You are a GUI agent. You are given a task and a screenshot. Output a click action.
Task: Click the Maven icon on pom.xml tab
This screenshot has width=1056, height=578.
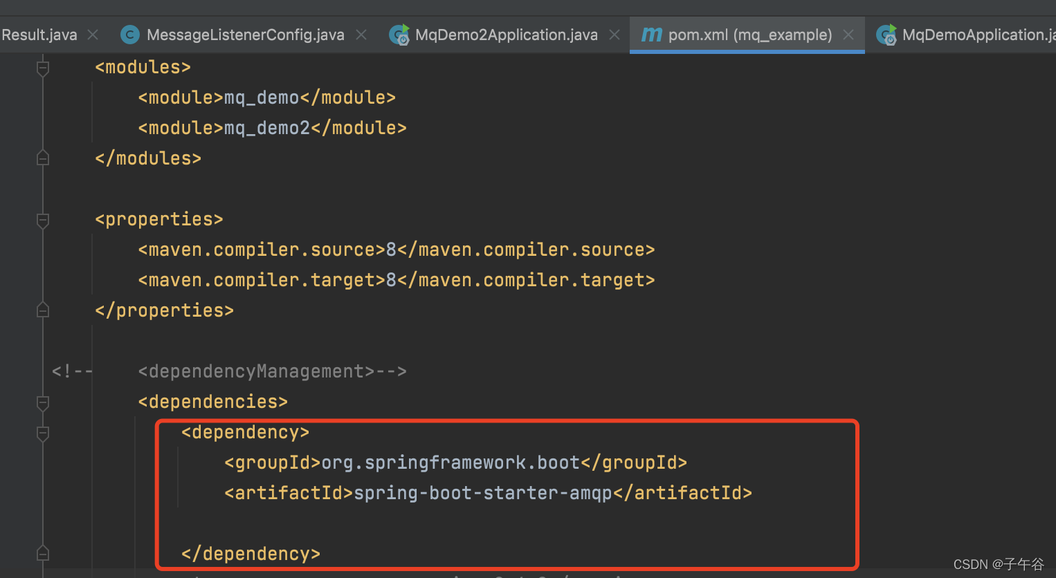tap(651, 35)
